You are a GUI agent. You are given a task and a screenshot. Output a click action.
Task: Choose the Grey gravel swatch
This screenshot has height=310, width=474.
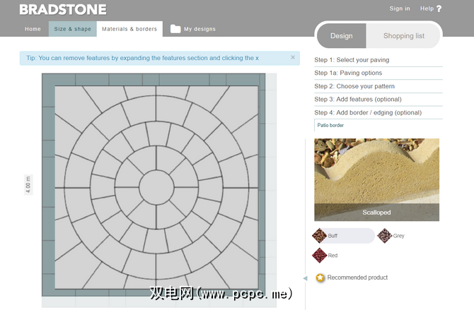pos(385,236)
